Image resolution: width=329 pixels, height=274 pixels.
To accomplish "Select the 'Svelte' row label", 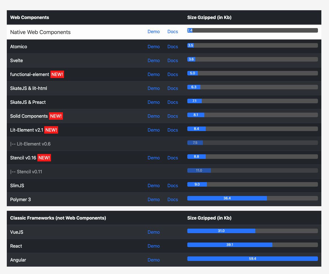I will coord(16,60).
